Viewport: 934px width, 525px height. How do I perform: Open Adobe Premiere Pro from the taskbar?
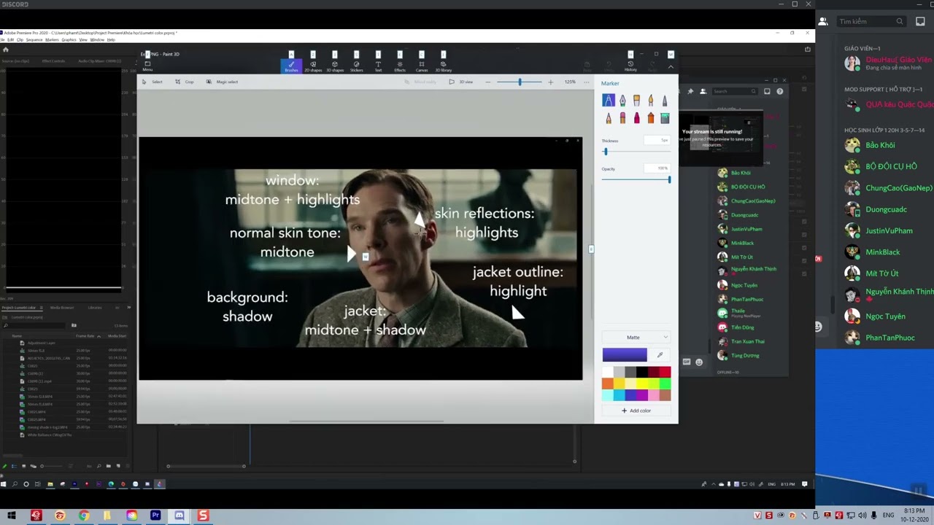tap(155, 516)
